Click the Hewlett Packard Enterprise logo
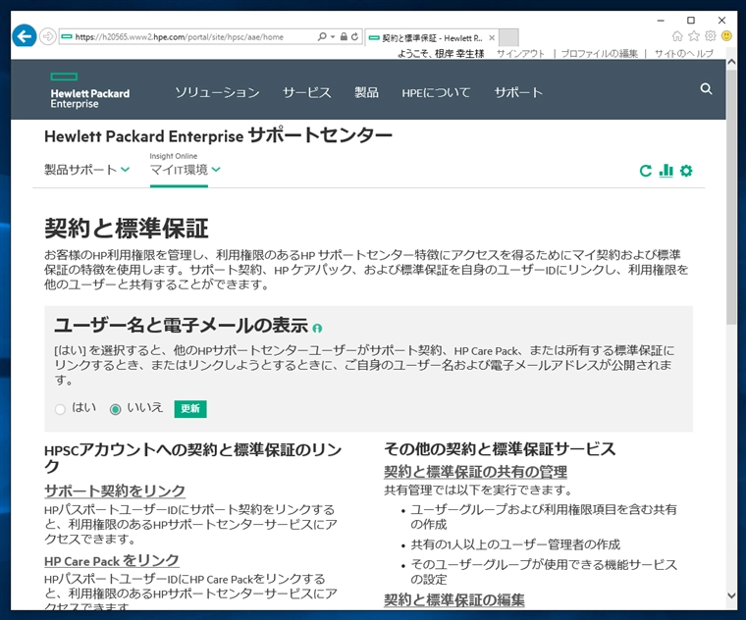Image resolution: width=746 pixels, height=620 pixels. pos(90,90)
